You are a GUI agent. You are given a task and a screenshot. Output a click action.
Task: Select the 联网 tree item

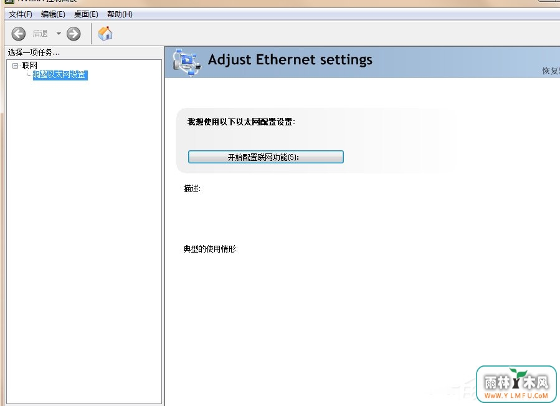pos(29,65)
